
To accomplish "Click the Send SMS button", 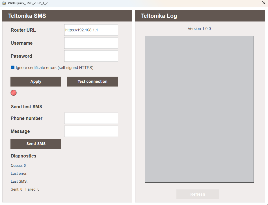I will tap(36, 144).
